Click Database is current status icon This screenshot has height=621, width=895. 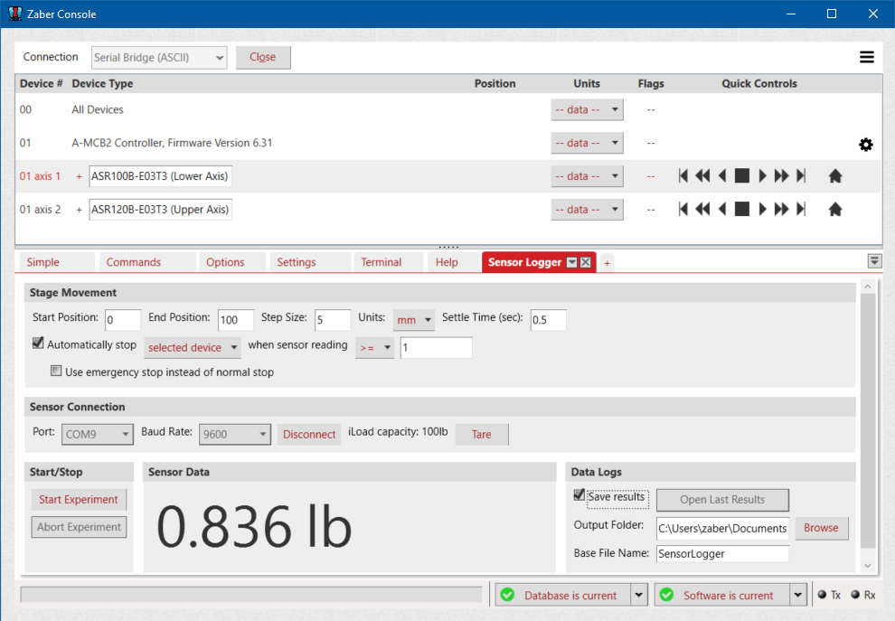point(507,595)
